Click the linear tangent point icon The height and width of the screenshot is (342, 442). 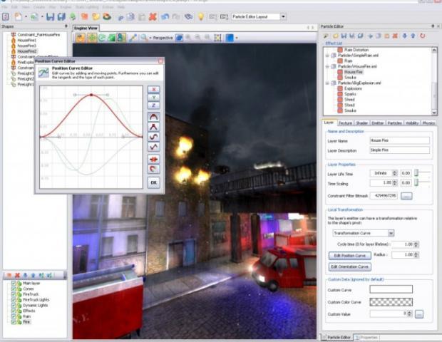(153, 127)
